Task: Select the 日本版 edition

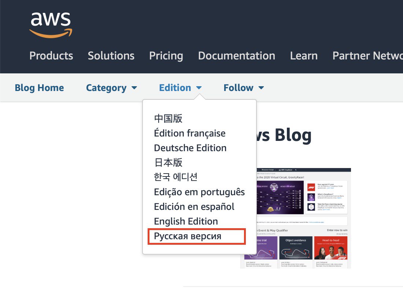Action: [x=168, y=163]
